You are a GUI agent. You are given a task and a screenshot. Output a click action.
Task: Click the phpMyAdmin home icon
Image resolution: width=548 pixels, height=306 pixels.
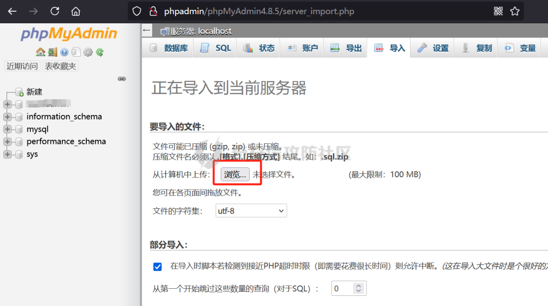40,52
